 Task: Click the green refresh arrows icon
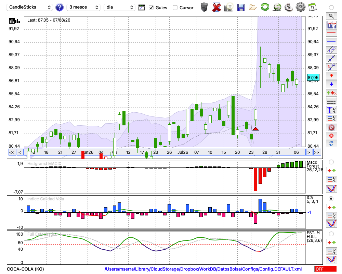click(x=265, y=7)
